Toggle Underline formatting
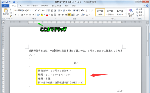The height and width of the screenshot is (93, 150). (22, 15)
